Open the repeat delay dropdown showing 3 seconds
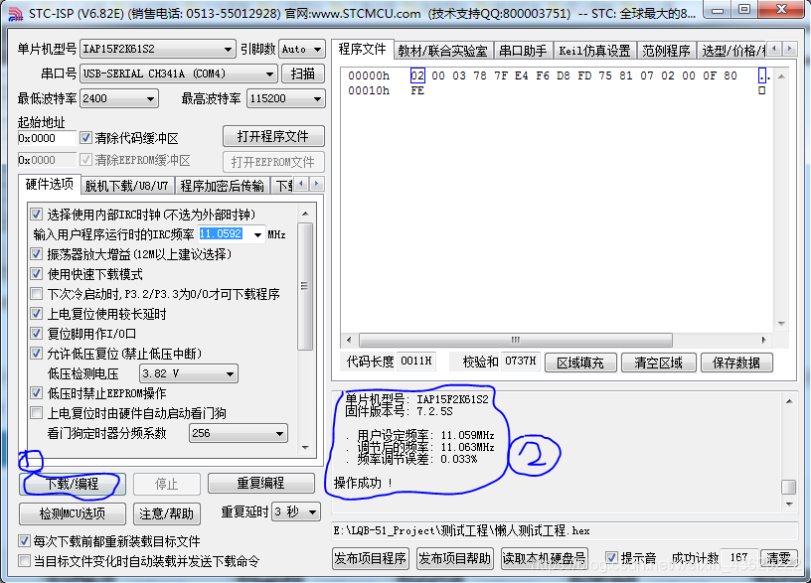 pos(298,513)
